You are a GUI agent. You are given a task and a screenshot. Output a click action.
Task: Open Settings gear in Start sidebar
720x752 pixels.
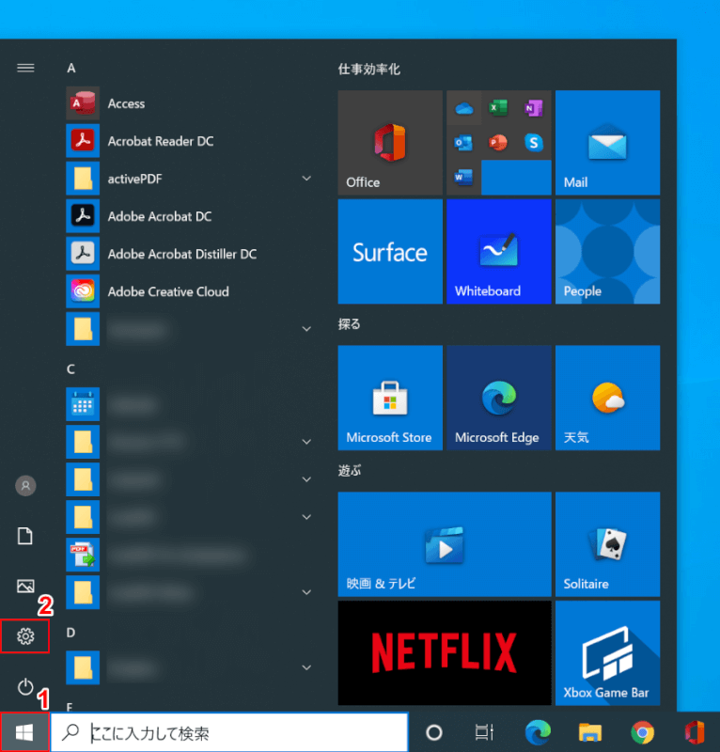point(25,636)
